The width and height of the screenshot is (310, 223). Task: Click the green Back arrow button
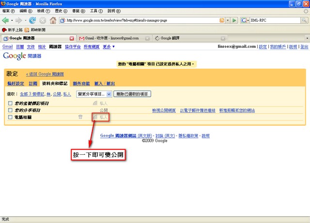click(5, 20)
